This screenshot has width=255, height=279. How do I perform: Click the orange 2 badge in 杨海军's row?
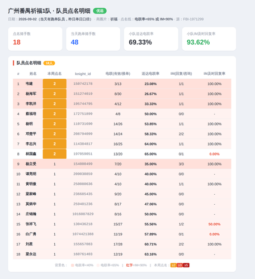[55, 94]
